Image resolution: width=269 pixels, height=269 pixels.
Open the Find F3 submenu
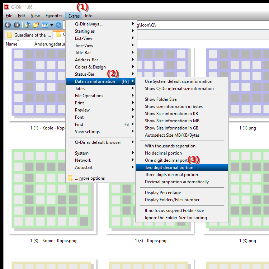click(101, 124)
